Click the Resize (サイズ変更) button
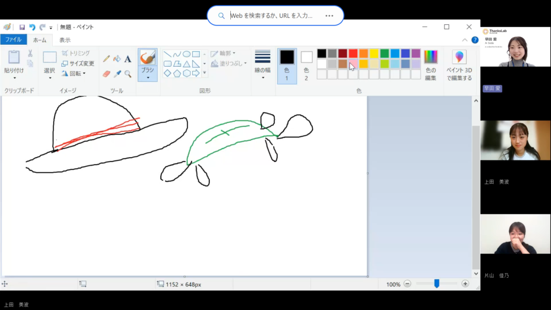 (x=78, y=64)
